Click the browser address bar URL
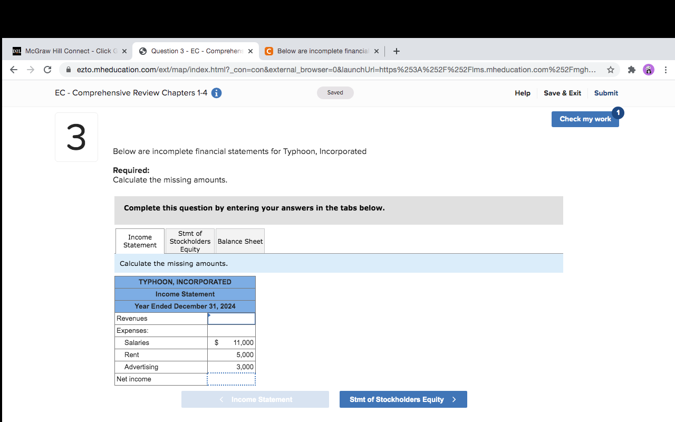The height and width of the screenshot is (422, 675). pos(336,70)
